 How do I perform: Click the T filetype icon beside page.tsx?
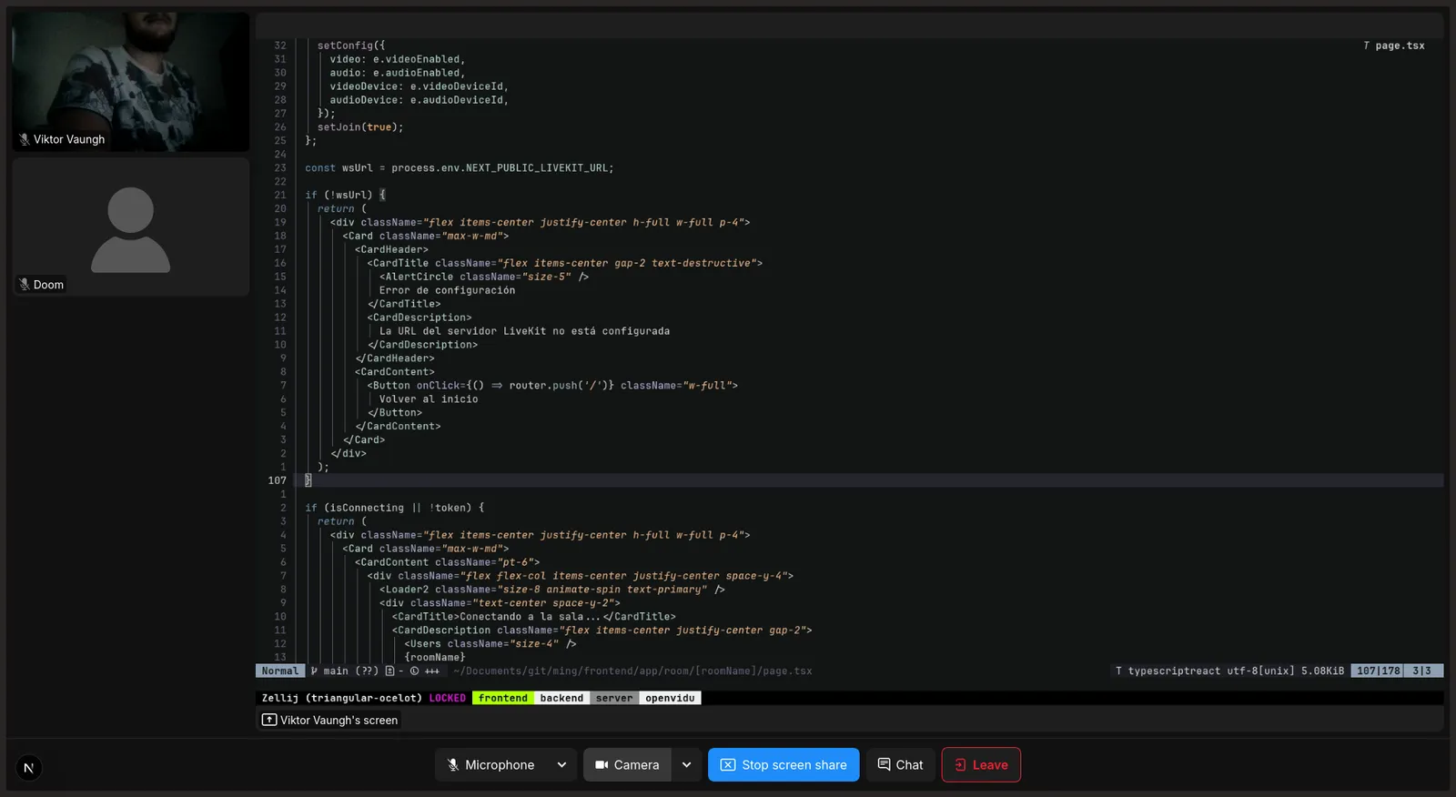tap(1366, 45)
